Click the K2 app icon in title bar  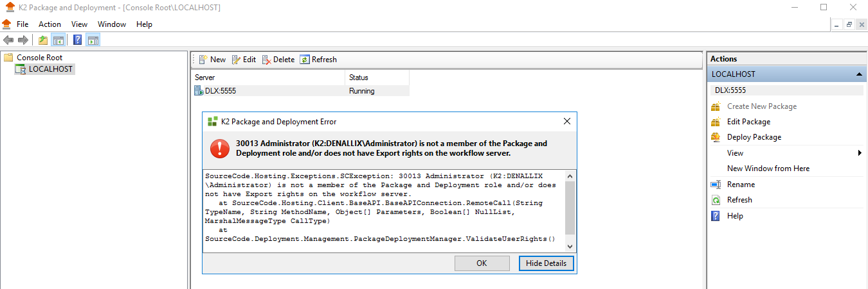[8, 8]
